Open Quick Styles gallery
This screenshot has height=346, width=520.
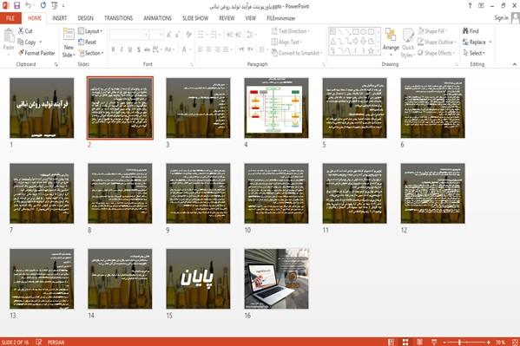click(x=407, y=43)
